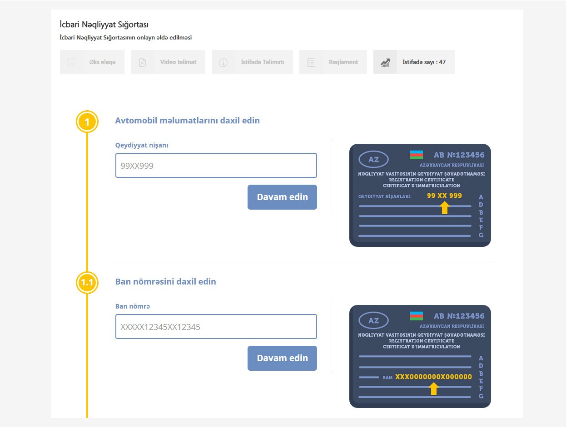566x427 pixels.
Task: Open the Reqlament document icon
Action: point(311,62)
